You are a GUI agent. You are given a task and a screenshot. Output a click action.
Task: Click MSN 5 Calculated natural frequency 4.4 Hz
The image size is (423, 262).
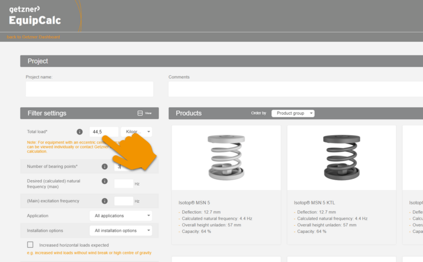tap(217, 219)
